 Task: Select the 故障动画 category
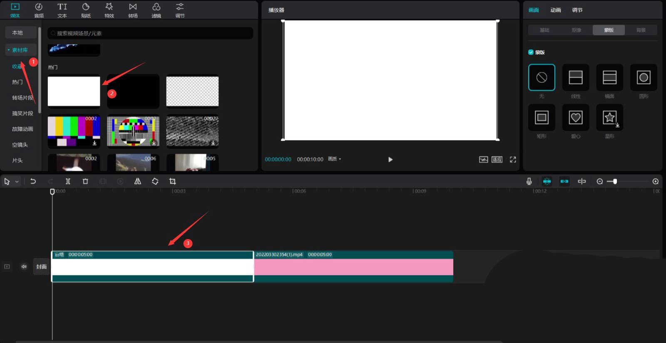(x=22, y=129)
